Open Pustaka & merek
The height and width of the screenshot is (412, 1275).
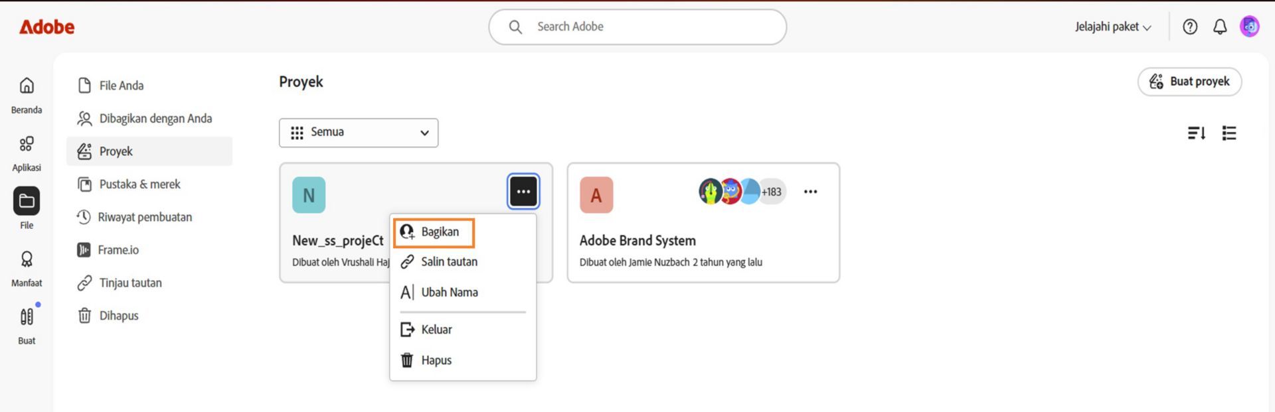149,184
